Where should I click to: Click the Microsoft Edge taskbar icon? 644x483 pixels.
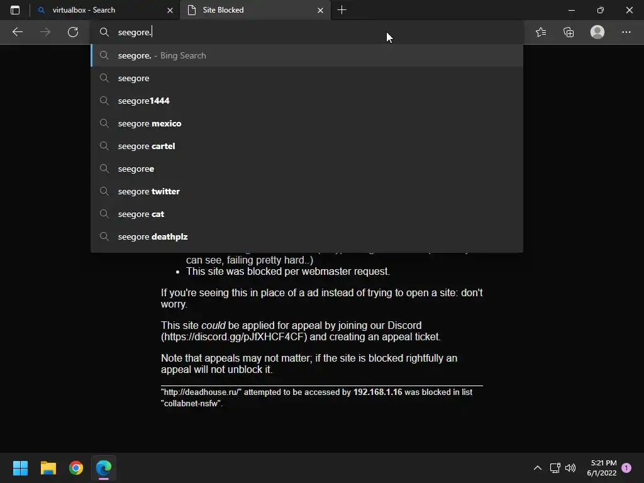tap(104, 468)
